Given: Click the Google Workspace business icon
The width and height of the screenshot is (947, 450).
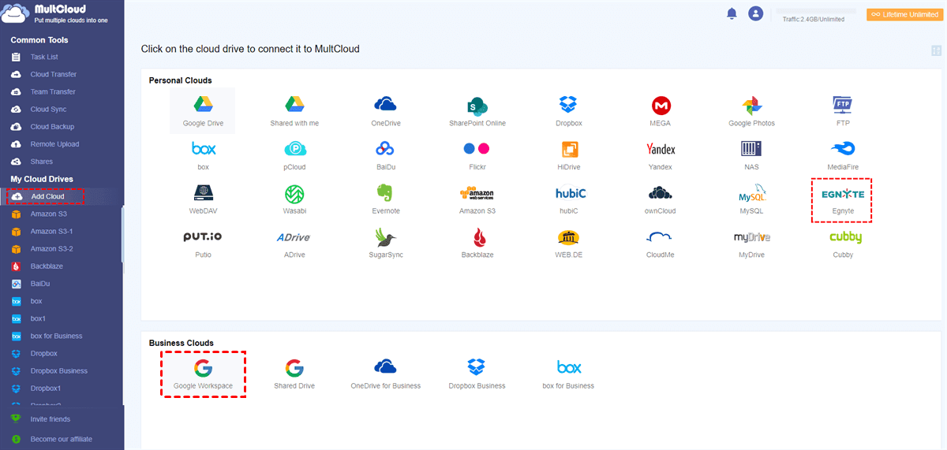Looking at the screenshot, I should (x=203, y=368).
